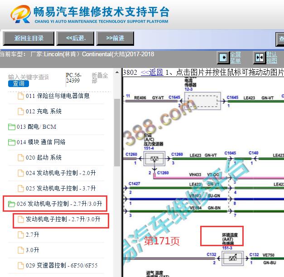
Task: Expand the 013 配电/ BCM folder
Action: click(36, 126)
